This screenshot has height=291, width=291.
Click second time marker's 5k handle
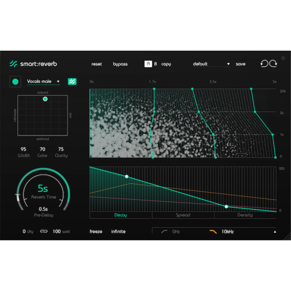(x=199, y=112)
